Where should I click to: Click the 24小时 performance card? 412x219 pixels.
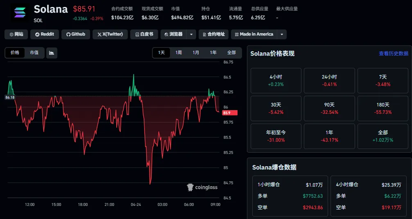click(329, 81)
